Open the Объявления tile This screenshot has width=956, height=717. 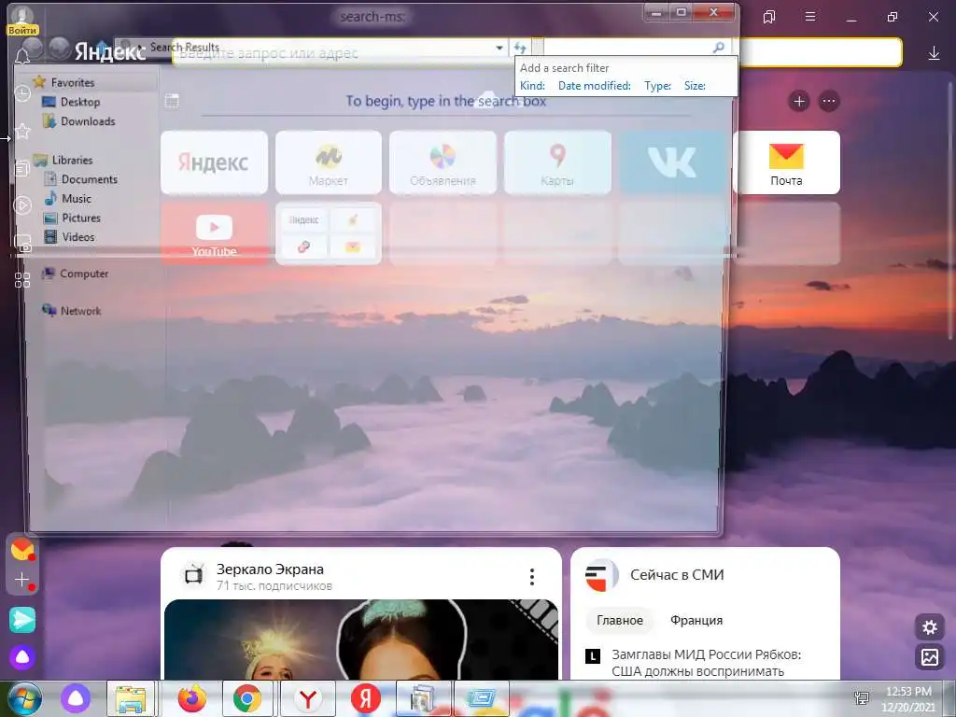[443, 162]
